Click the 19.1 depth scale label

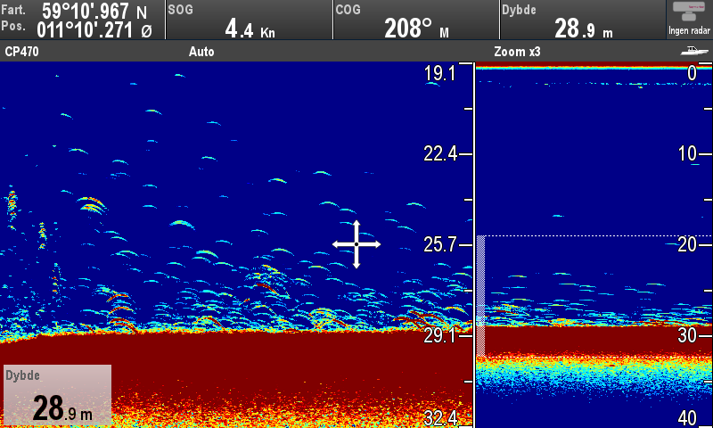click(x=439, y=74)
